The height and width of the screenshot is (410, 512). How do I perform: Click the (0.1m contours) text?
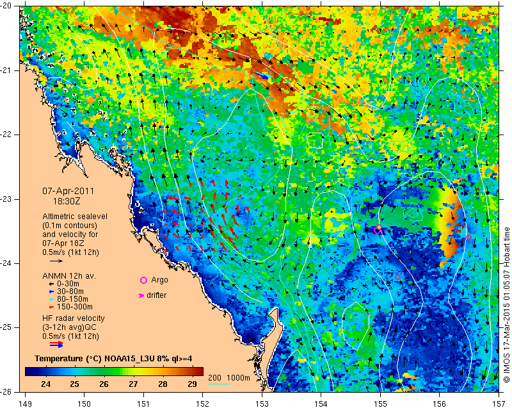70,225
